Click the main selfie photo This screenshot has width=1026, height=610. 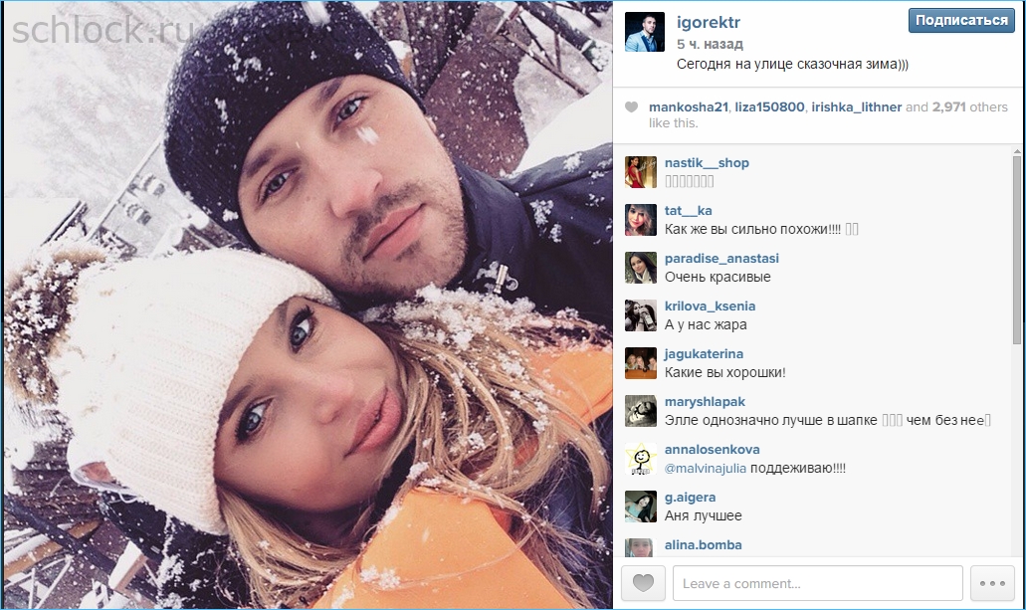(308, 305)
